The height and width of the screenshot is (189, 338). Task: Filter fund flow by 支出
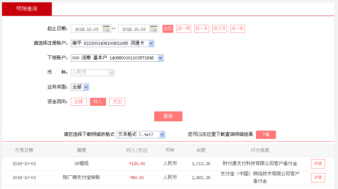[x=117, y=102]
